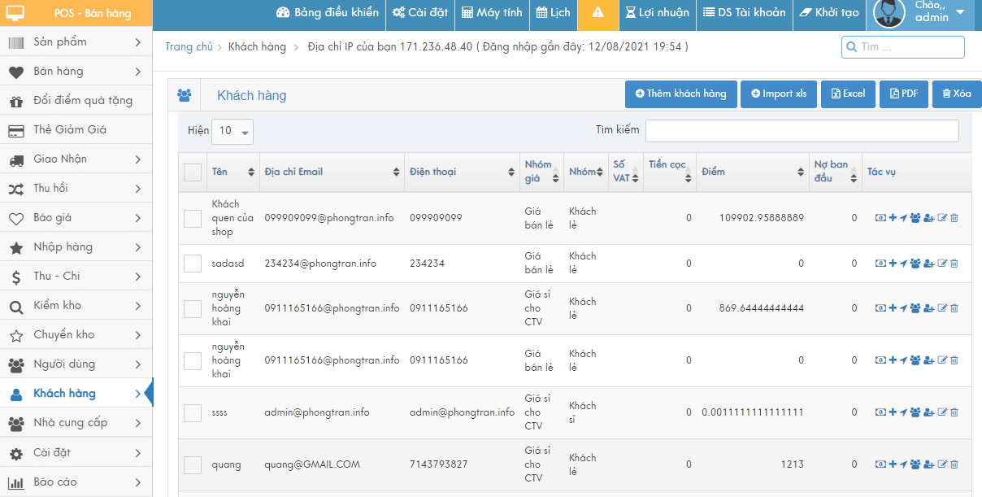The height and width of the screenshot is (497, 982).
Task: Check the select-all checkbox in the table header
Action: pyautogui.click(x=193, y=172)
